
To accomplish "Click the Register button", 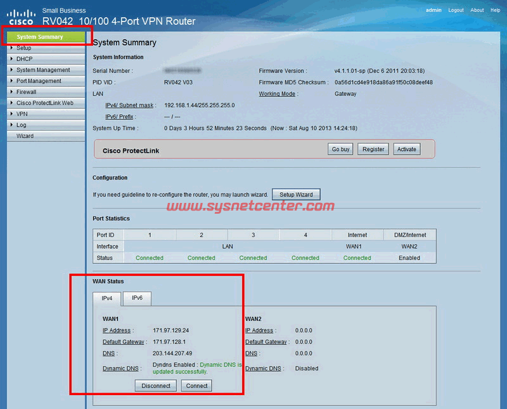I will (373, 149).
